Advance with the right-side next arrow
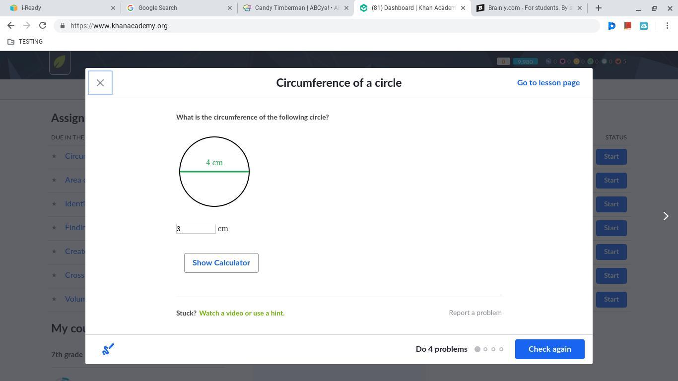Image resolution: width=678 pixels, height=381 pixels. [x=666, y=216]
